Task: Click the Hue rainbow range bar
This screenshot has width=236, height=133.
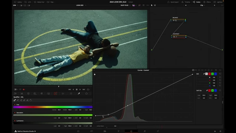Action: click(x=53, y=107)
